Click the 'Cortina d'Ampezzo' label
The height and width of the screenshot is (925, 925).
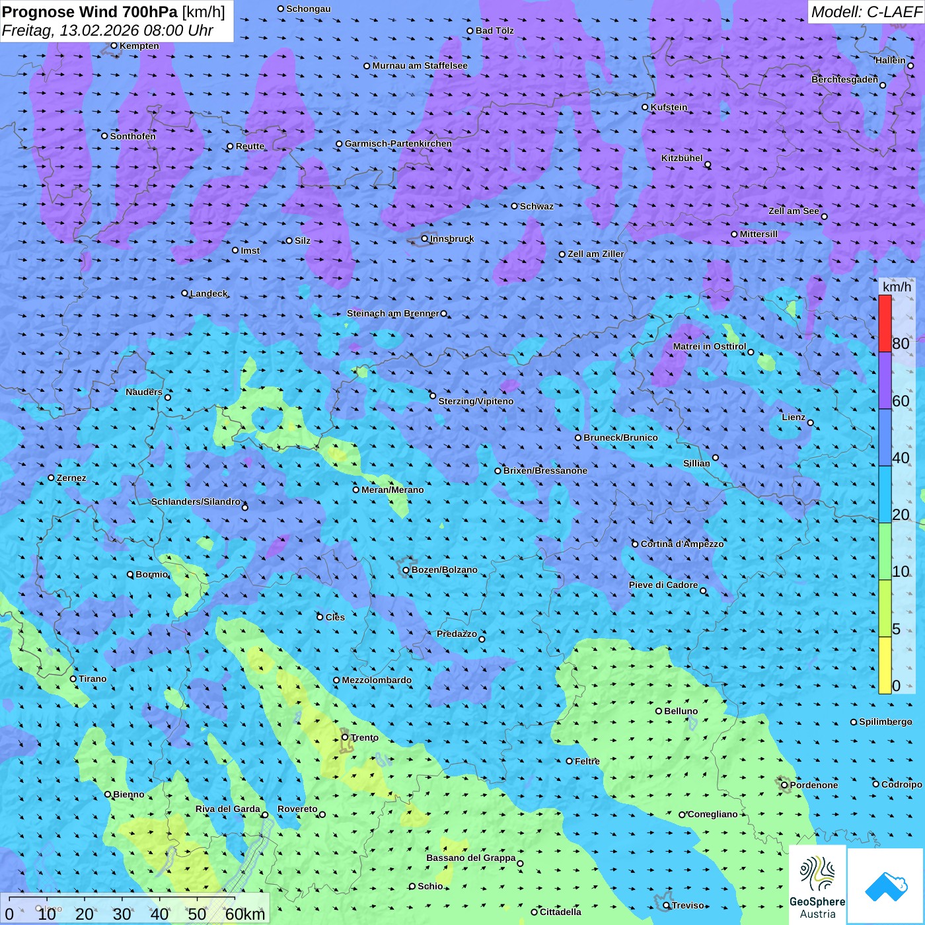pos(683,544)
